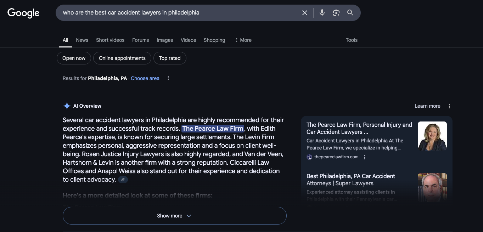The width and height of the screenshot is (483, 232).
Task: Switch to the News tab
Action: click(x=82, y=40)
